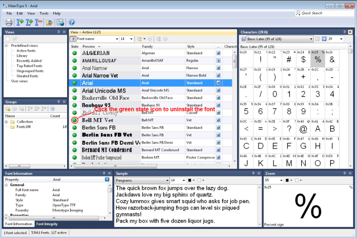Toggle green state icon for Algerian

tap(75, 53)
